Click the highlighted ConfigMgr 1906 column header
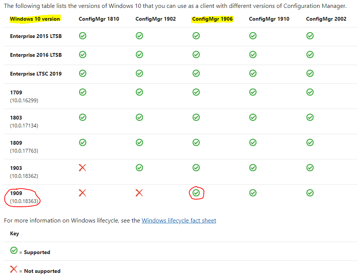 212,19
